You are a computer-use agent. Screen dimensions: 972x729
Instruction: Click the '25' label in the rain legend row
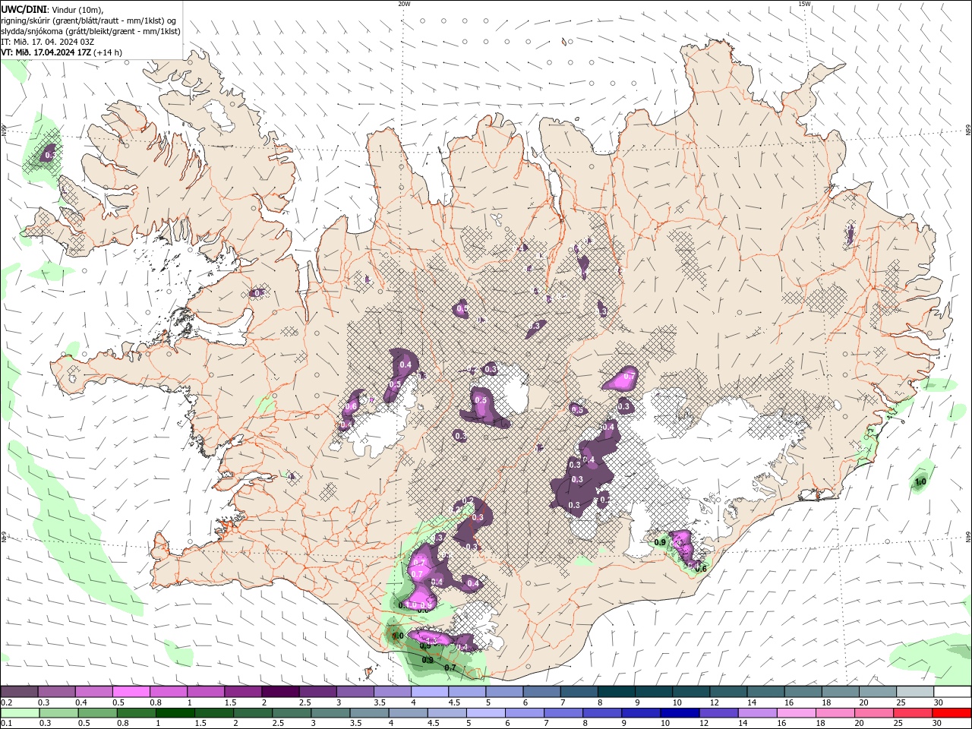tap(898, 723)
